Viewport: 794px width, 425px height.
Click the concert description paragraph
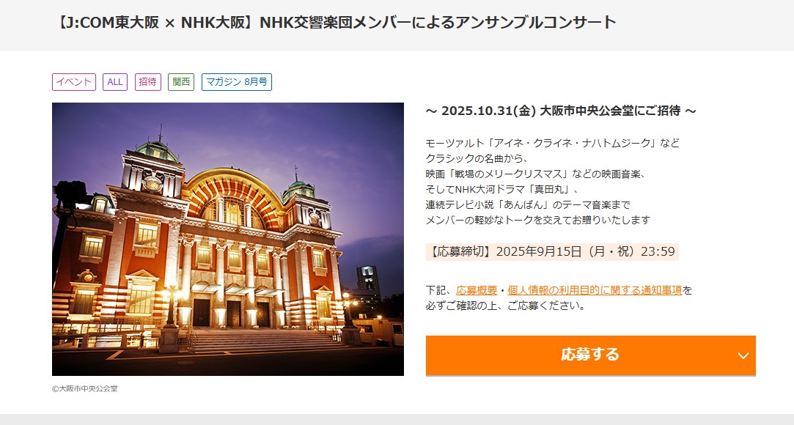click(x=553, y=181)
